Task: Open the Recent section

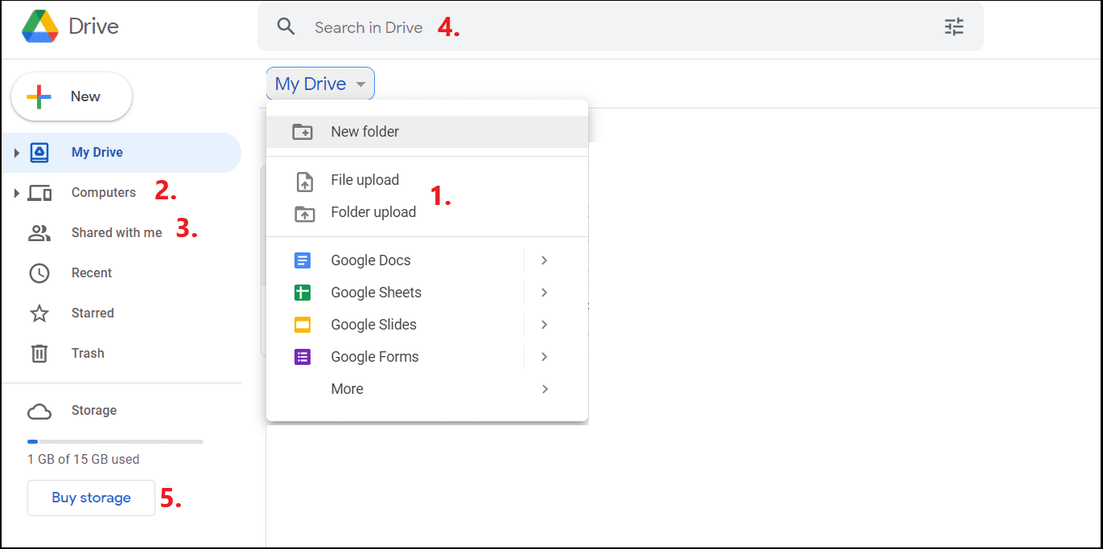Action: [91, 272]
